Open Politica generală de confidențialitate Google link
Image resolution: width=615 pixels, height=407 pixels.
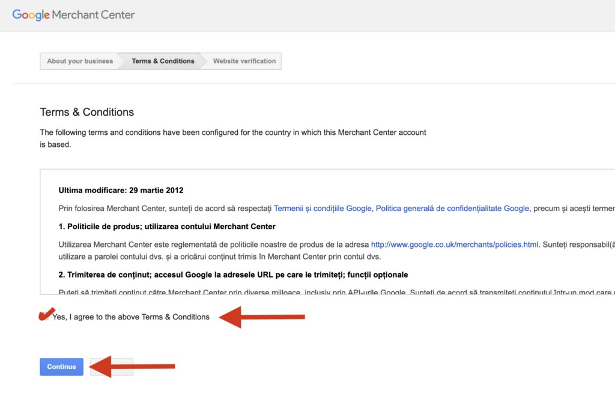point(452,208)
